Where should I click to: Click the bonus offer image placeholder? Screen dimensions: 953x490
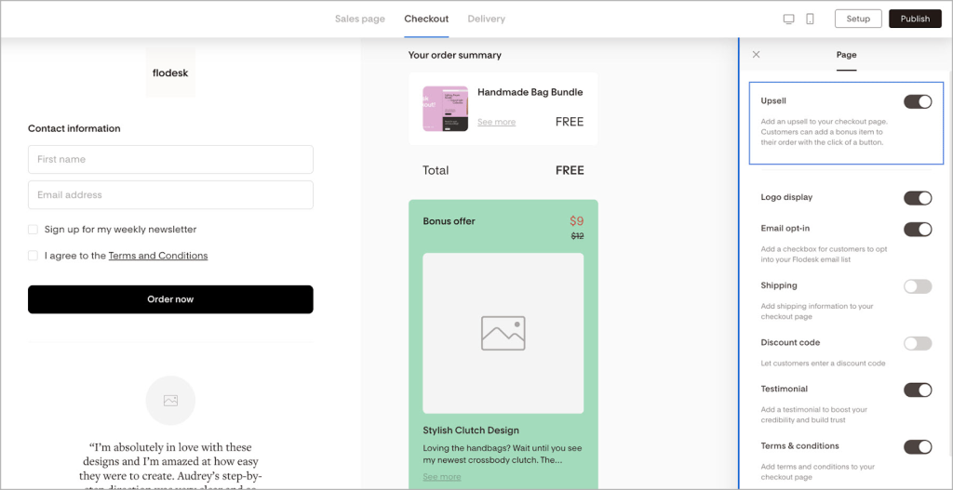[x=503, y=333]
